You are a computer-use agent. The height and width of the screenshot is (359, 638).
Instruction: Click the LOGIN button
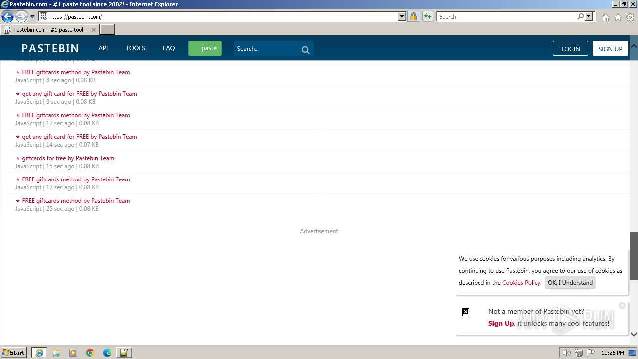tap(570, 49)
